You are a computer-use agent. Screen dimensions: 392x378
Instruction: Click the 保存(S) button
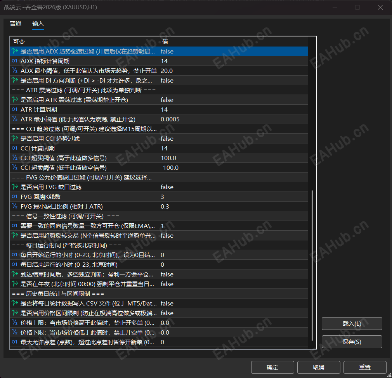[352, 342]
